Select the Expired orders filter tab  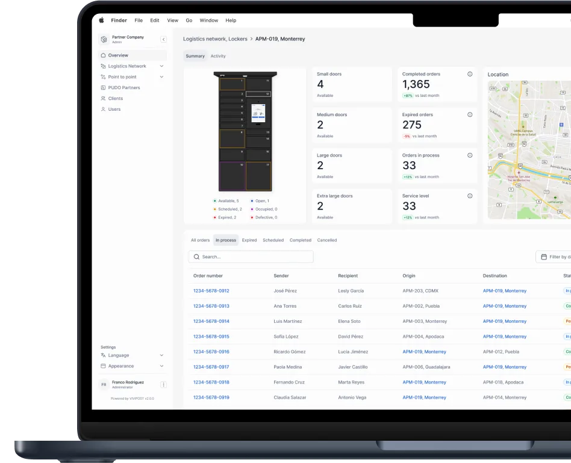249,240
